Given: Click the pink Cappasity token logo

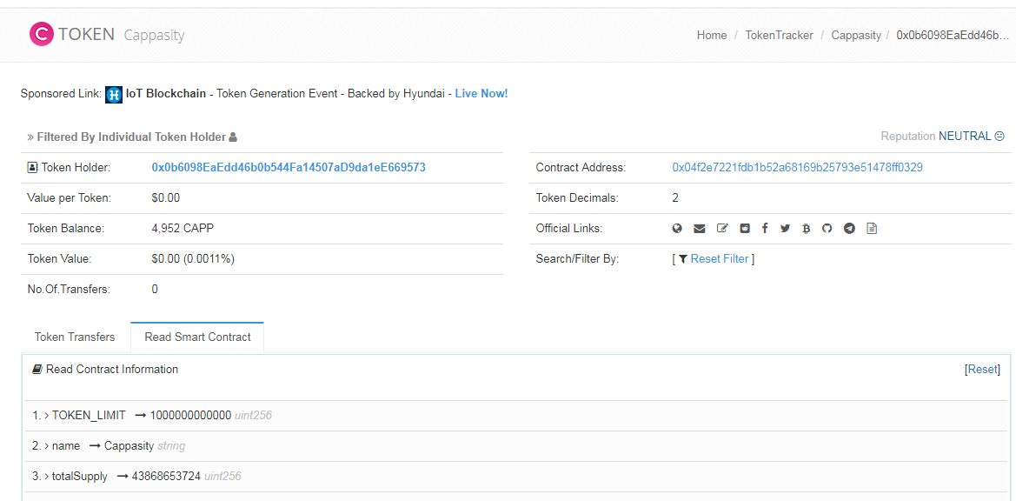Looking at the screenshot, I should tap(42, 34).
